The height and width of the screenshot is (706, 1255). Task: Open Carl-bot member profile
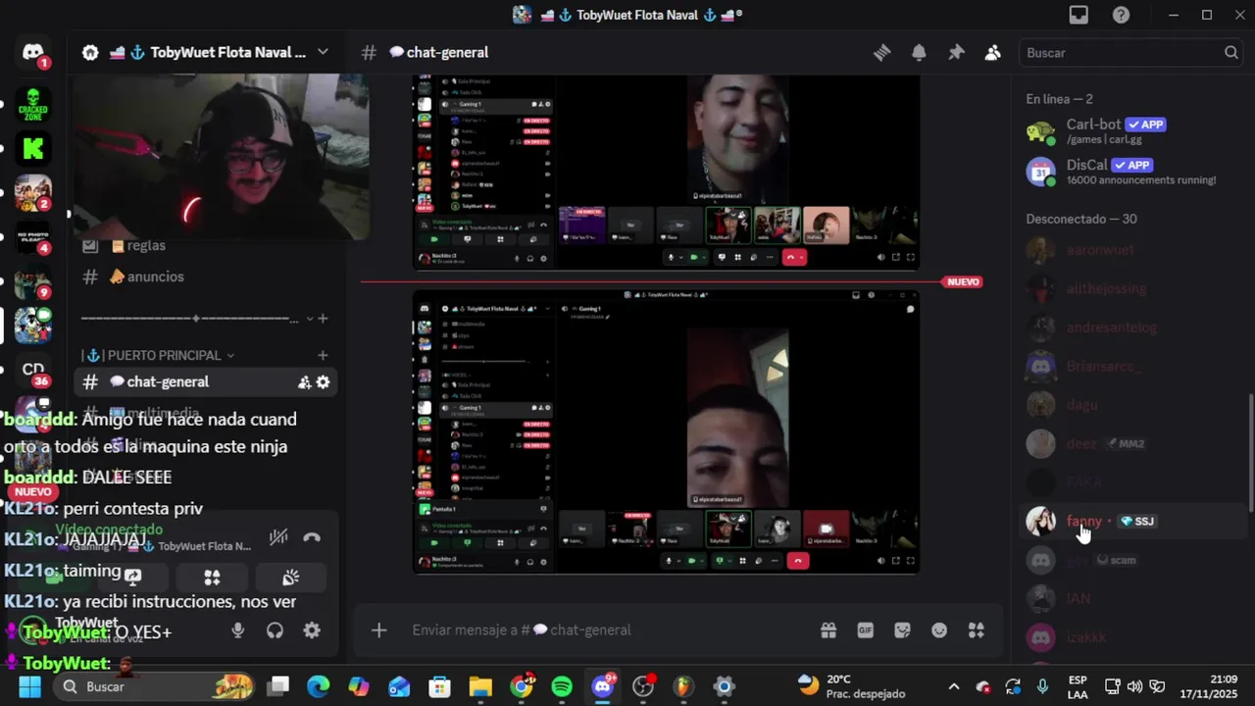click(1133, 131)
